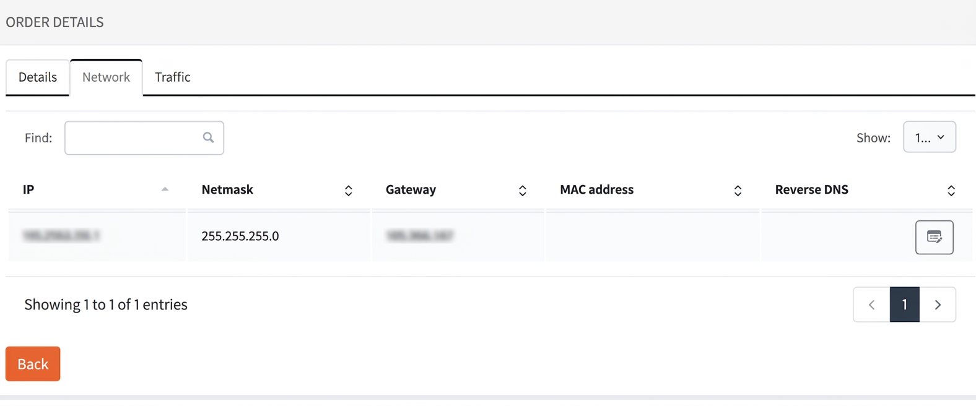
Task: Click the 255.255.255.0 netmask cell
Action: (279, 236)
